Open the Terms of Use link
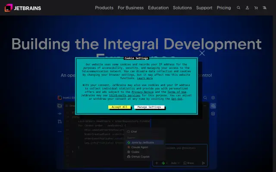The width and height of the screenshot is (276, 172). (177, 92)
